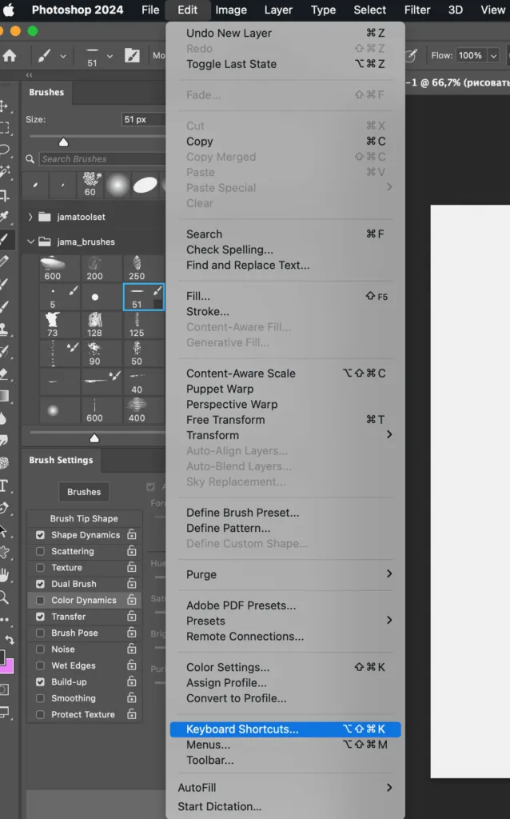510x819 pixels.
Task: Collapse the panel with double-arrow icon
Action: coord(29,75)
